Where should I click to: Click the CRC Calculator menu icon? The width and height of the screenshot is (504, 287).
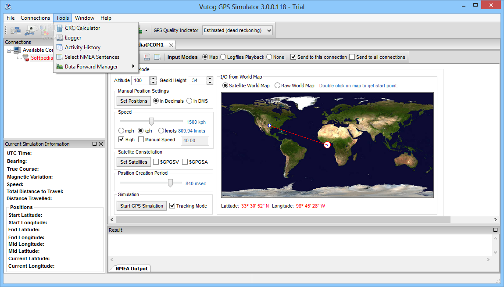[60, 29]
